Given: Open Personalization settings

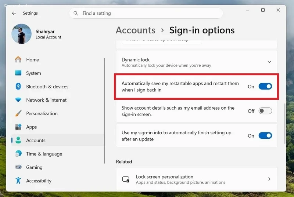Looking at the screenshot, I should click(x=57, y=114).
